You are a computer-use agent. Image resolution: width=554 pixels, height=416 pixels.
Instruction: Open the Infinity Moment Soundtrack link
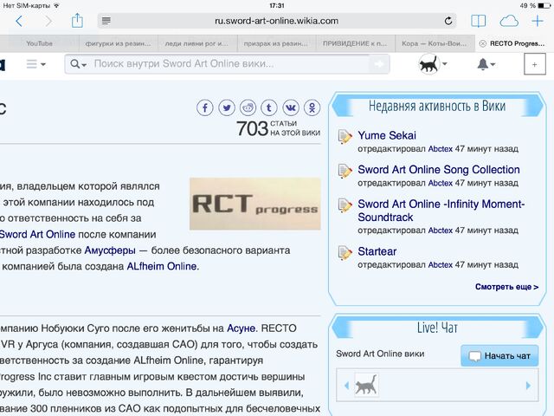(x=441, y=211)
